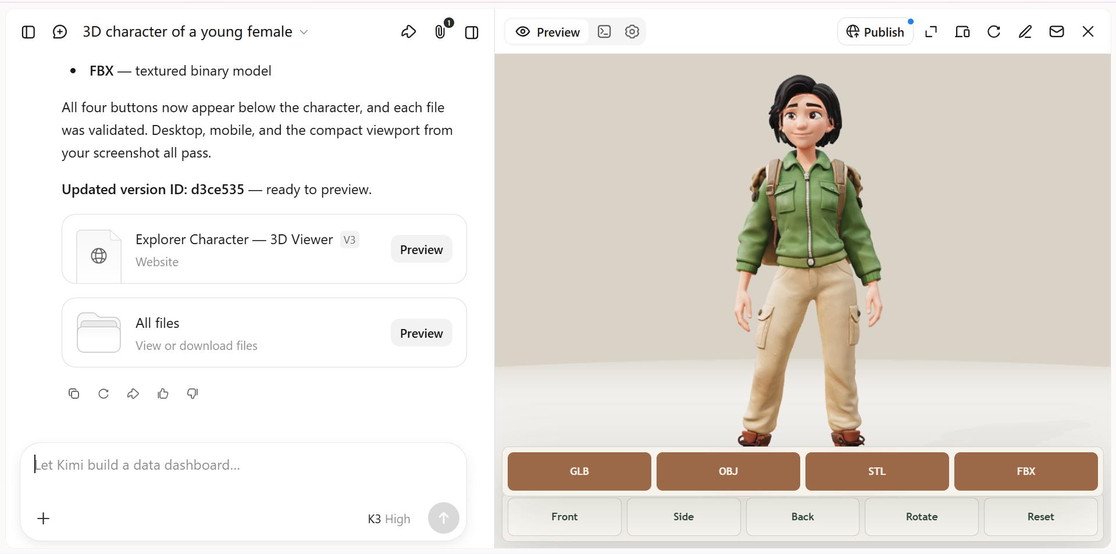
Task: Copy the response with the copy icon
Action: coord(74,394)
